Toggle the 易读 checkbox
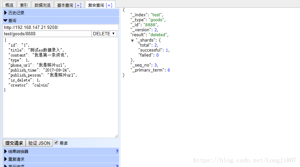 [56, 142]
